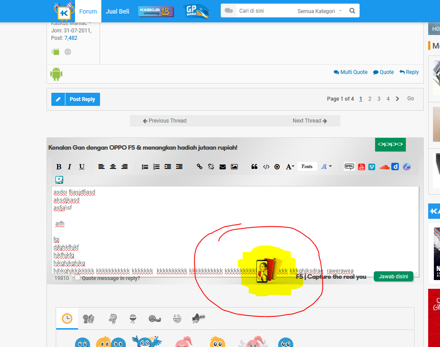Click the Go page-jump link
Viewport: 440px width, 347px height.
coord(411,98)
